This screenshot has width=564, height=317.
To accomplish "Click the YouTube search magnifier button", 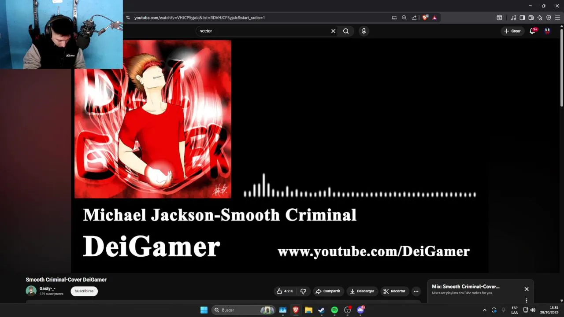I will pyautogui.click(x=346, y=31).
